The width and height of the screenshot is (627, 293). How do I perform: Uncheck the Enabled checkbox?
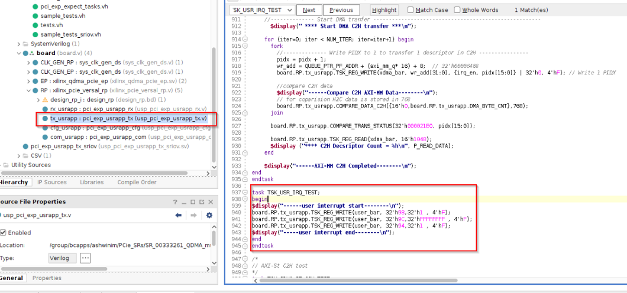tap(3, 233)
